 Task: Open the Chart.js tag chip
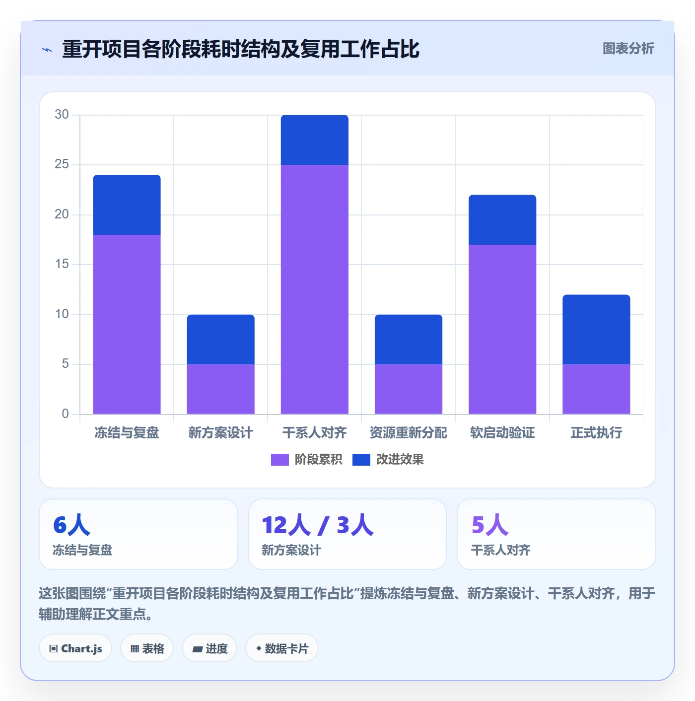click(75, 648)
